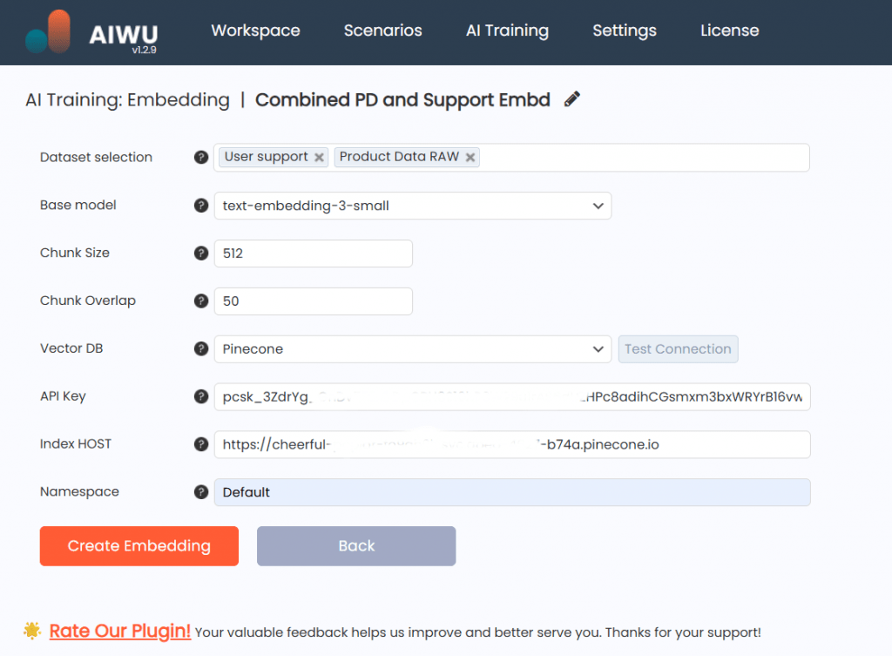Open help icon for Chunk Size
The image size is (892, 656).
[x=201, y=254]
